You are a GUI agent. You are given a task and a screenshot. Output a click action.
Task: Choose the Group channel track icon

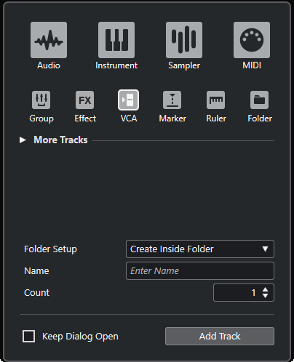(x=41, y=100)
